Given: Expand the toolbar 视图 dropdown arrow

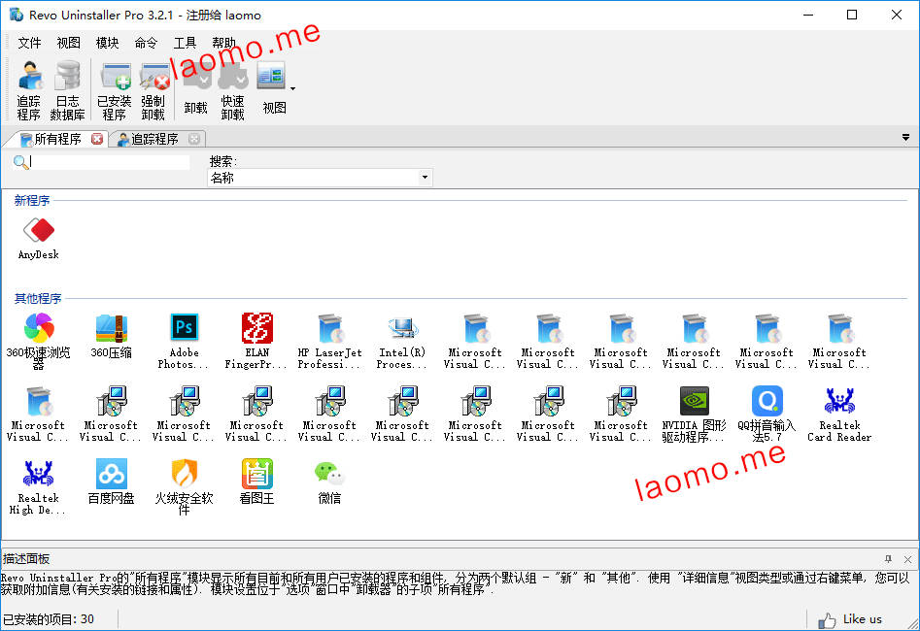Looking at the screenshot, I should pyautogui.click(x=292, y=89).
